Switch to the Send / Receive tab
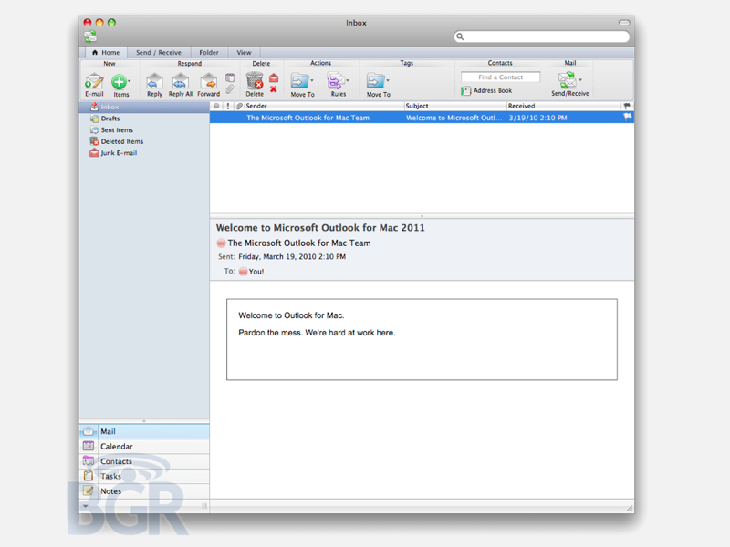Image resolution: width=730 pixels, height=547 pixels. pos(159,53)
